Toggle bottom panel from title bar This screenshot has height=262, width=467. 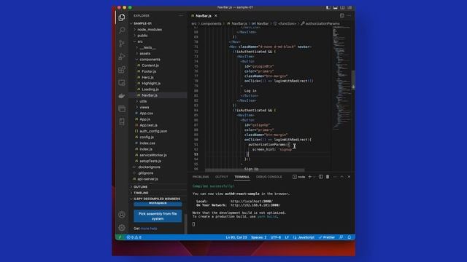(336, 7)
